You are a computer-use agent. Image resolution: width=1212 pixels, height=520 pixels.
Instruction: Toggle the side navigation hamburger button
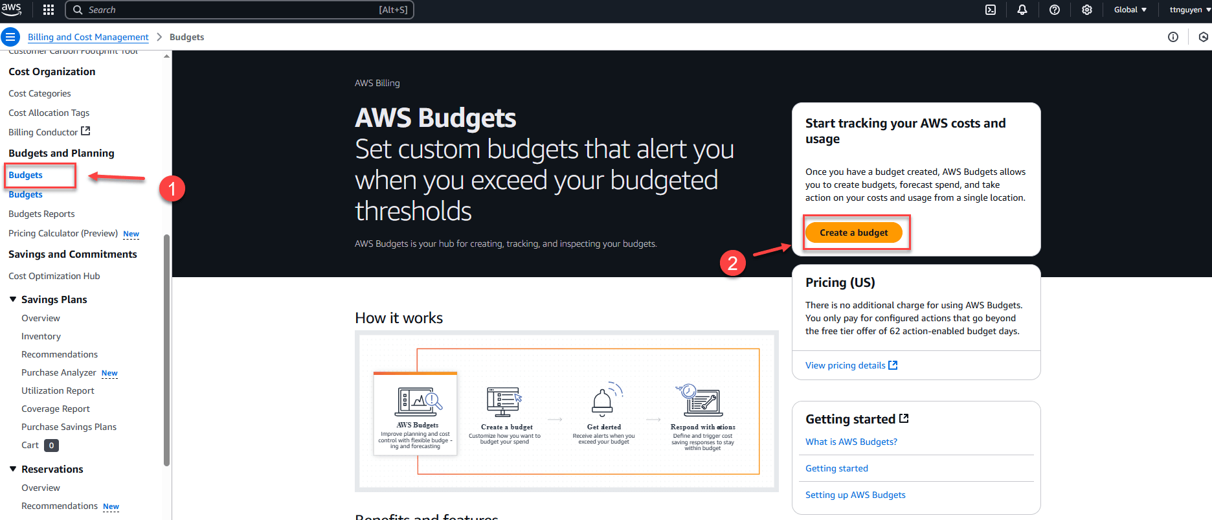[x=10, y=37]
